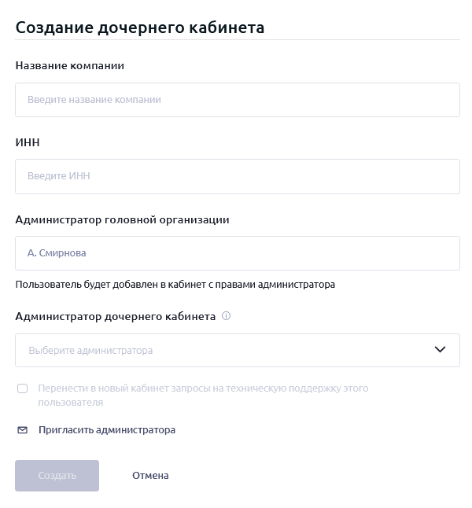Focus the company name input field
Image resolution: width=472 pixels, height=508 pixels.
237,100
